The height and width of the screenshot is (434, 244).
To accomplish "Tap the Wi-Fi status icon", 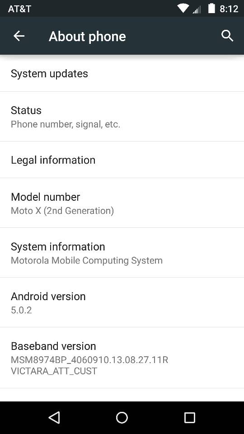I will 183,8.
